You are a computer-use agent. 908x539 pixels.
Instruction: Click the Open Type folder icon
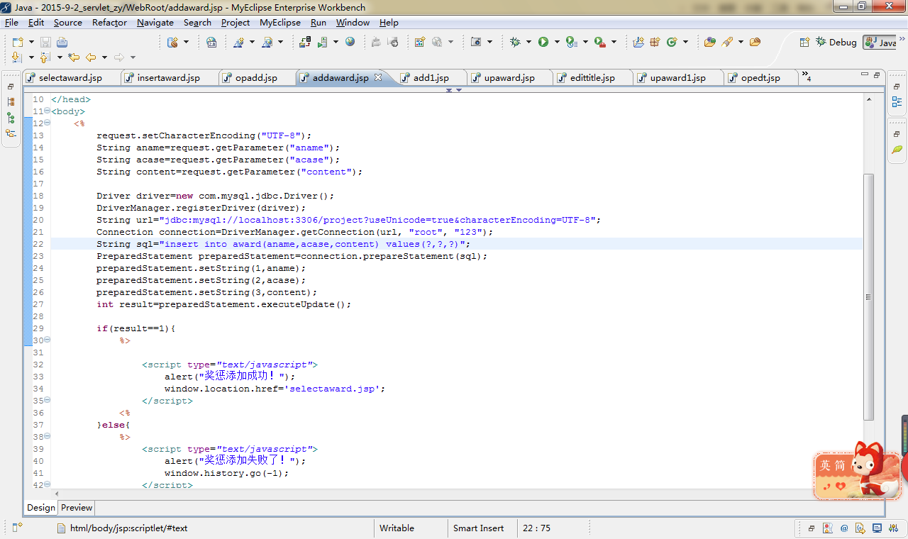point(709,42)
